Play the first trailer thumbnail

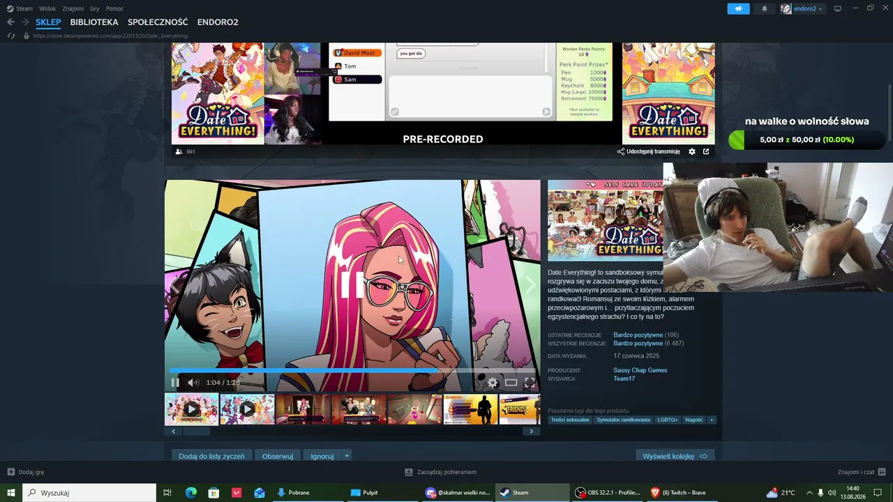pyautogui.click(x=192, y=409)
